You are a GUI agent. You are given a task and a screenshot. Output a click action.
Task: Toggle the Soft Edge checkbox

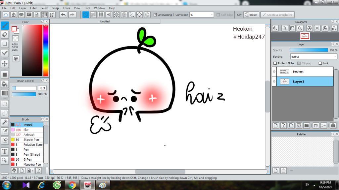point(218,15)
